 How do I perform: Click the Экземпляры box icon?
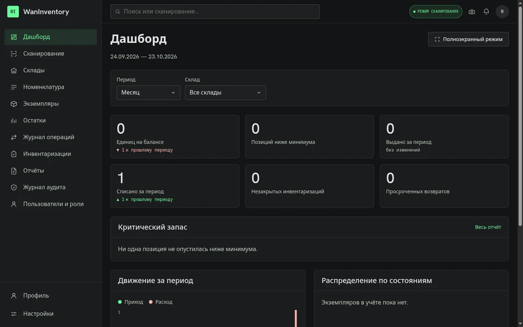point(14,104)
